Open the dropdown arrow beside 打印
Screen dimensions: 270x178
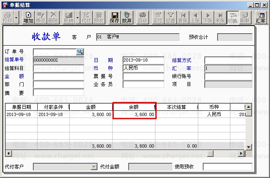(x=16, y=18)
